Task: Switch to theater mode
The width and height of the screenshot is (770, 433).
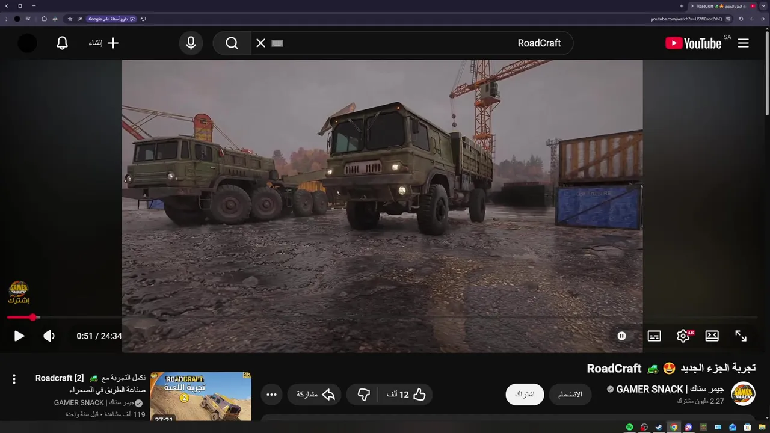Action: pyautogui.click(x=712, y=336)
